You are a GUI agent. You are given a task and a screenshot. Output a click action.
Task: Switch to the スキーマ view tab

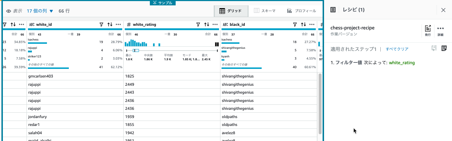click(265, 11)
